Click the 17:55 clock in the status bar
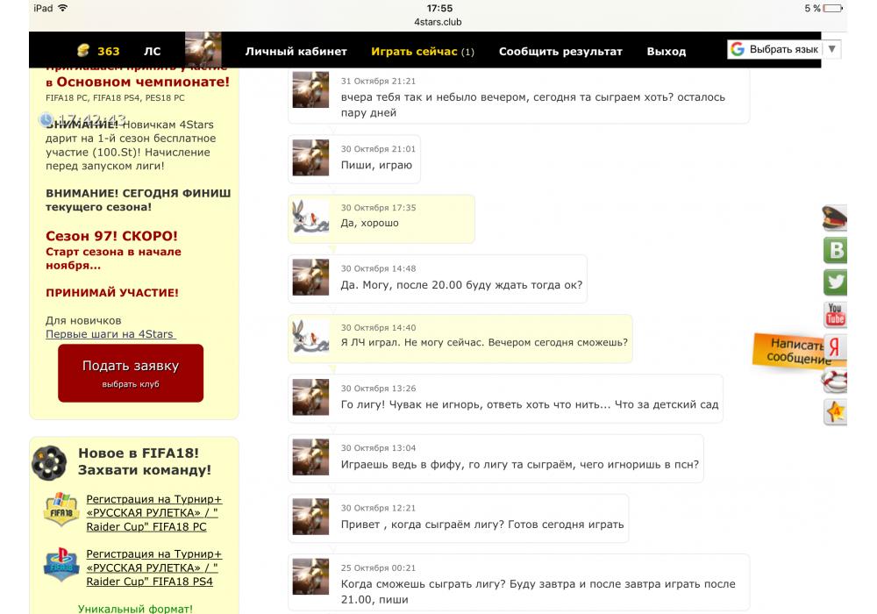Viewport: 877px width, 614px height. click(x=439, y=8)
